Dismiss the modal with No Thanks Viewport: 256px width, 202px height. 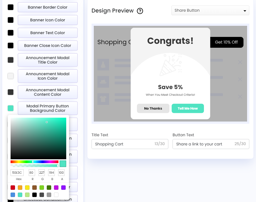click(x=153, y=108)
